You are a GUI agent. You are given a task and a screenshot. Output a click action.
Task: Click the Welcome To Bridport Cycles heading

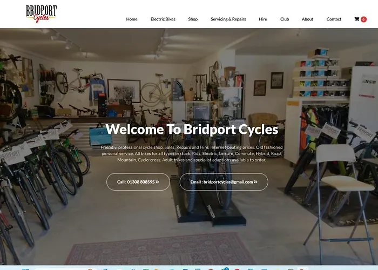pyautogui.click(x=192, y=129)
